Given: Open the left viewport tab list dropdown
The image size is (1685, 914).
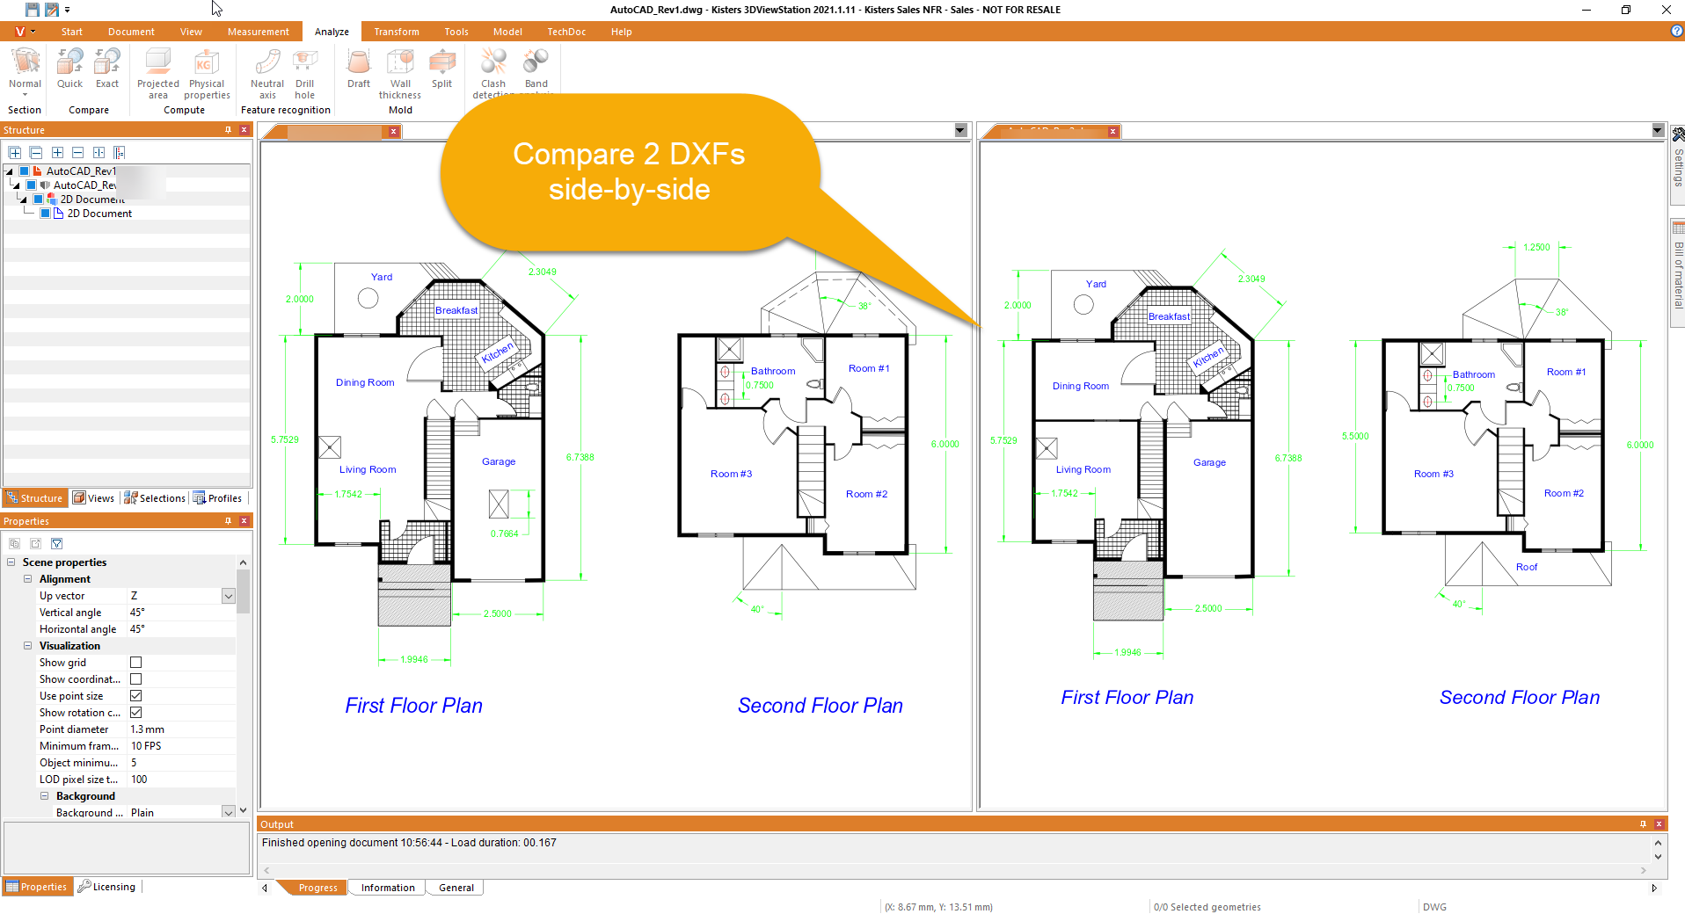Looking at the screenshot, I should [x=960, y=131].
